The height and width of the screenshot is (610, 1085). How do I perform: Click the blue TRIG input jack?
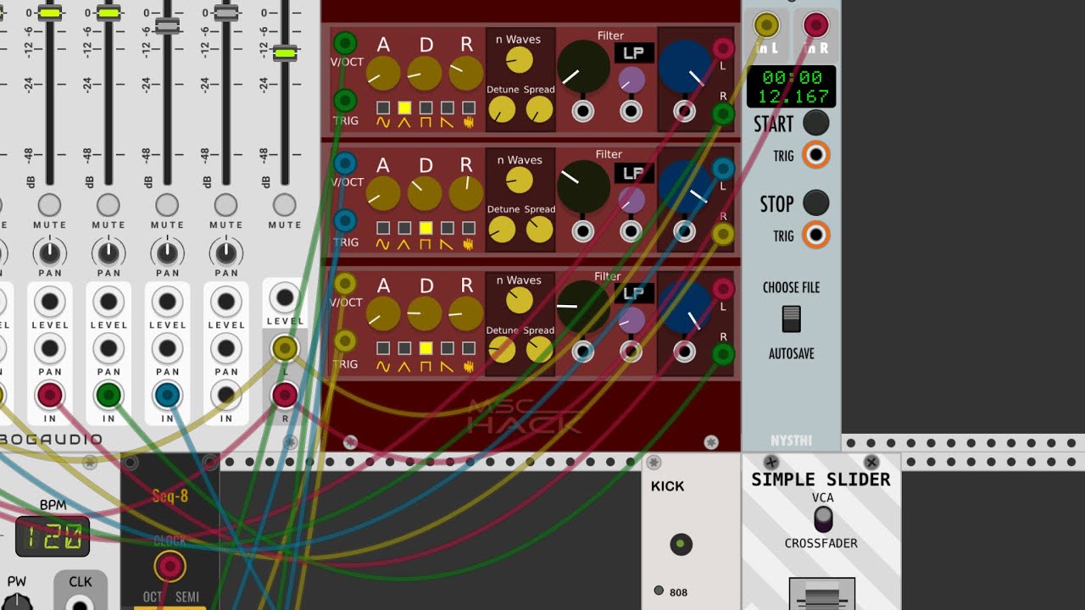(345, 221)
